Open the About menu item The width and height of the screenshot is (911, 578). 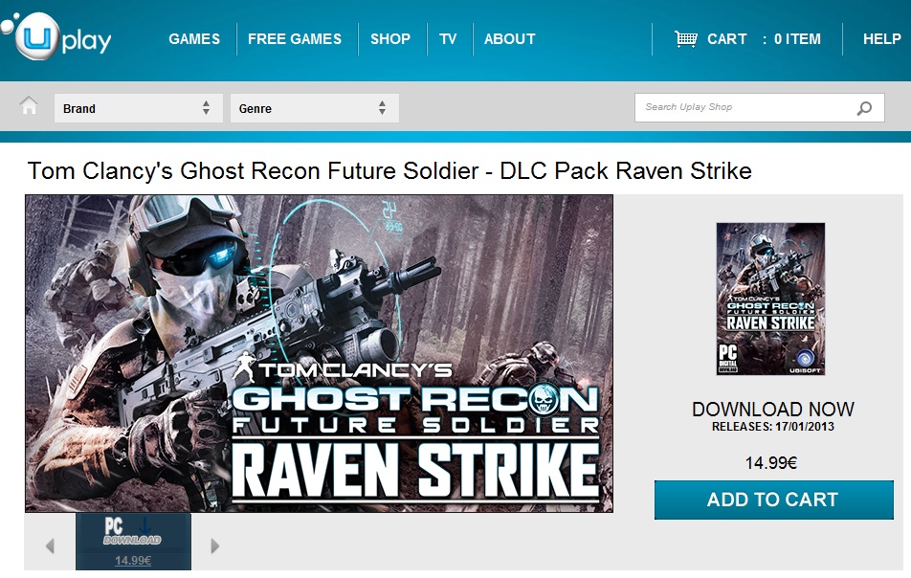coord(509,39)
